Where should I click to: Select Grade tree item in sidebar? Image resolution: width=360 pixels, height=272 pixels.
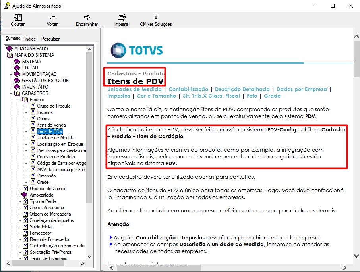43,182
